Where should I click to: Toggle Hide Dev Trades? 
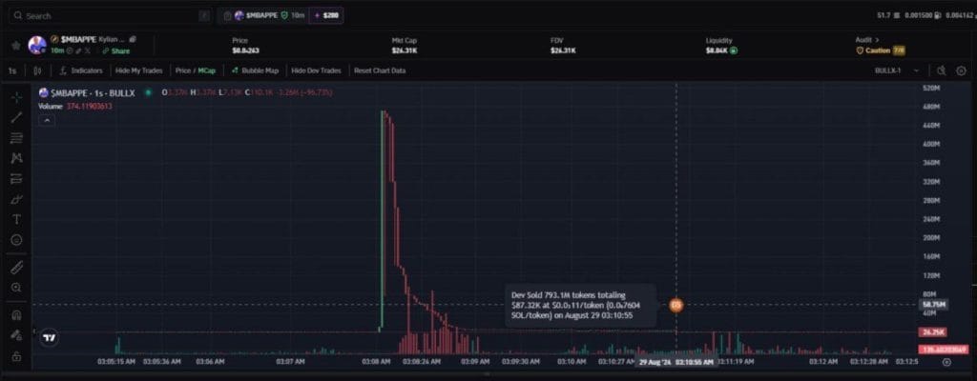click(318, 70)
